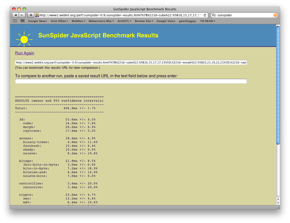Click the nbody: 10.0ms row
The width and height of the screenshot is (290, 223).
tap(59, 150)
